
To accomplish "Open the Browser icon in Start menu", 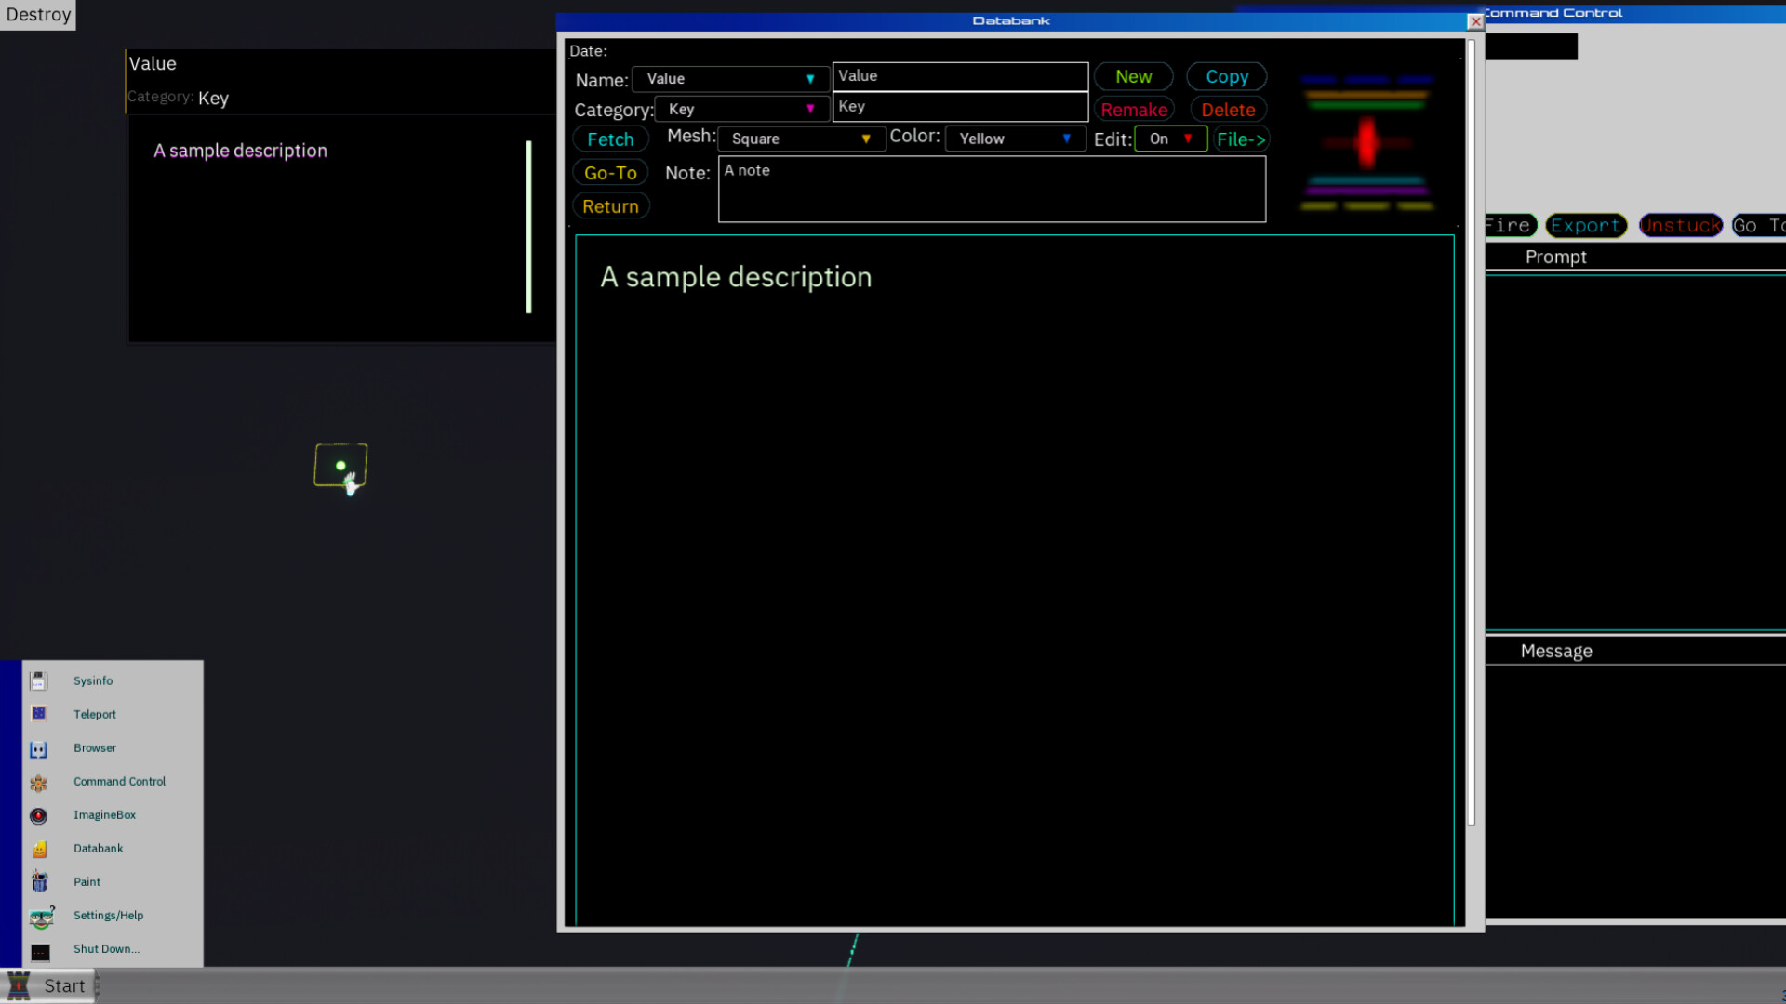I will coord(39,748).
